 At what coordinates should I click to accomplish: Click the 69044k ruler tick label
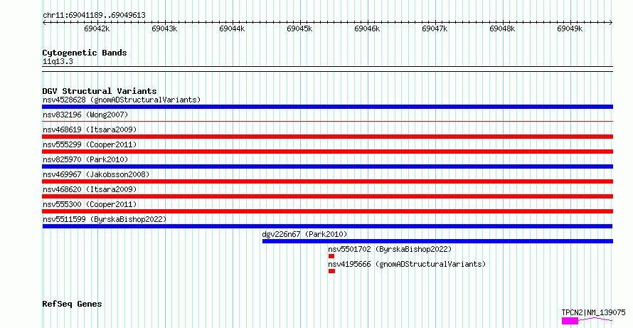coord(232,29)
